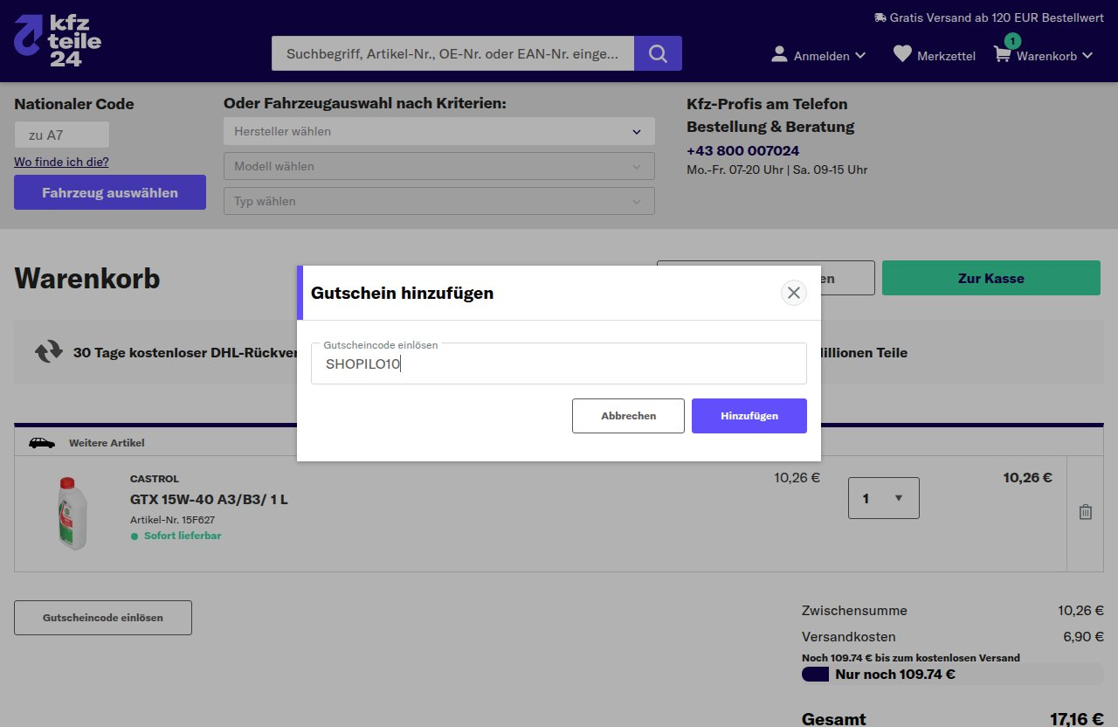Open the Typ wählen dropdown

coord(439,201)
